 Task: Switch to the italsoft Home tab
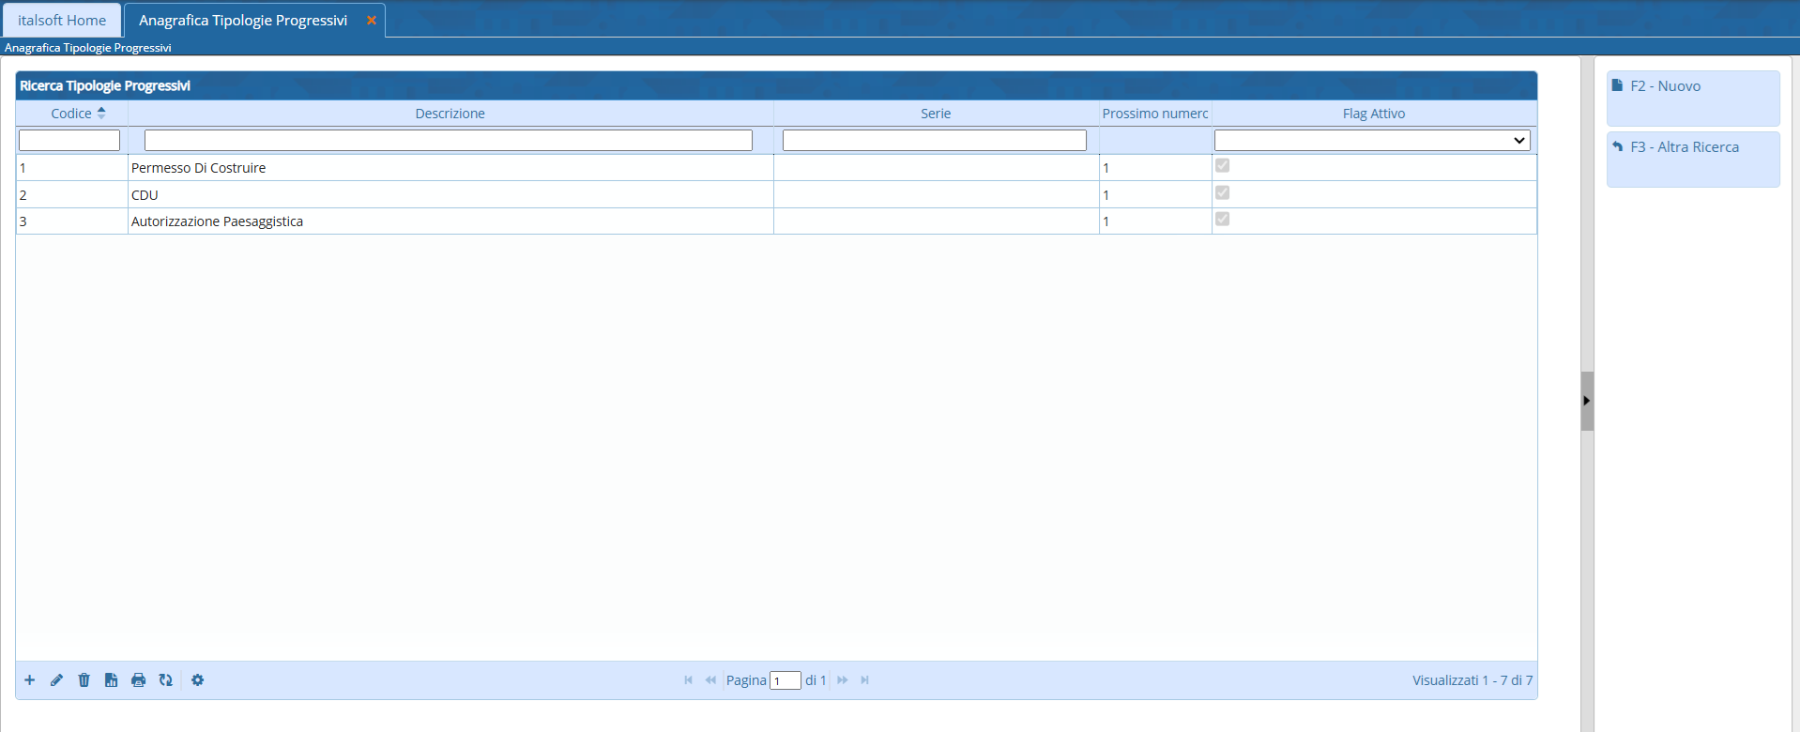click(62, 21)
